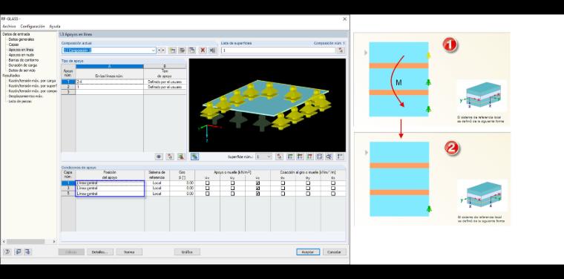
Task: Click the view in X direction icon
Action: [x=290, y=157]
